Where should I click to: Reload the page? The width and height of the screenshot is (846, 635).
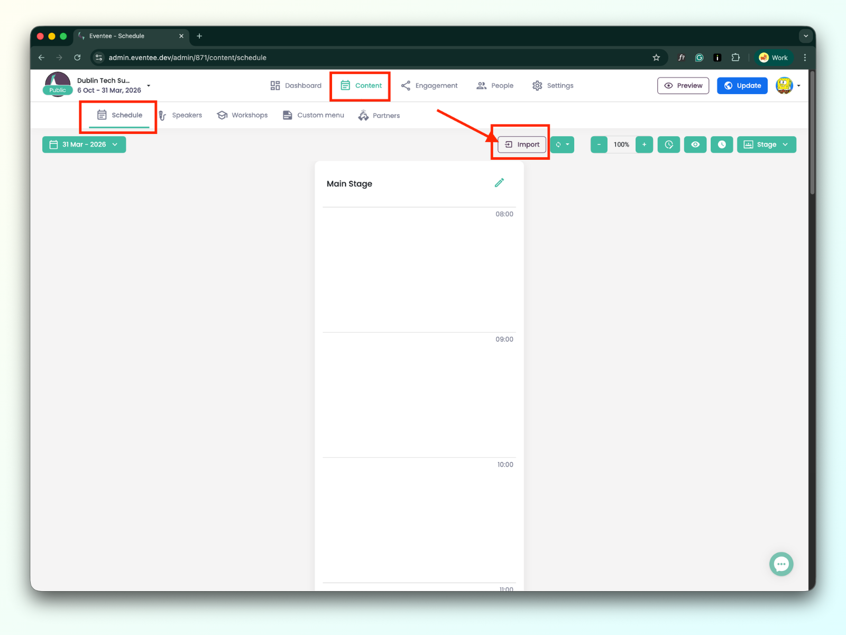point(77,58)
